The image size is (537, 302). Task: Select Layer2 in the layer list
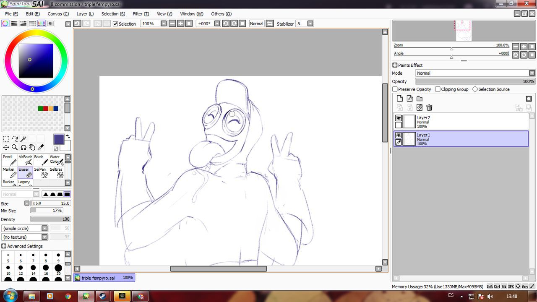pos(461,122)
